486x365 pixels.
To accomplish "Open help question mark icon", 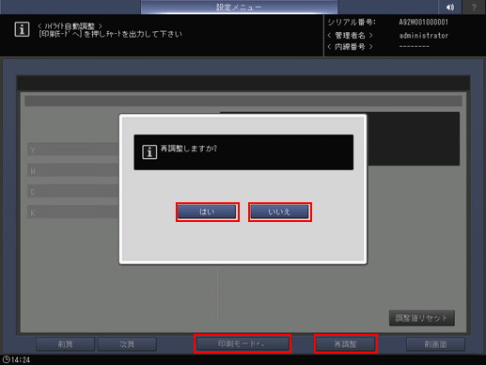I will [474, 7].
